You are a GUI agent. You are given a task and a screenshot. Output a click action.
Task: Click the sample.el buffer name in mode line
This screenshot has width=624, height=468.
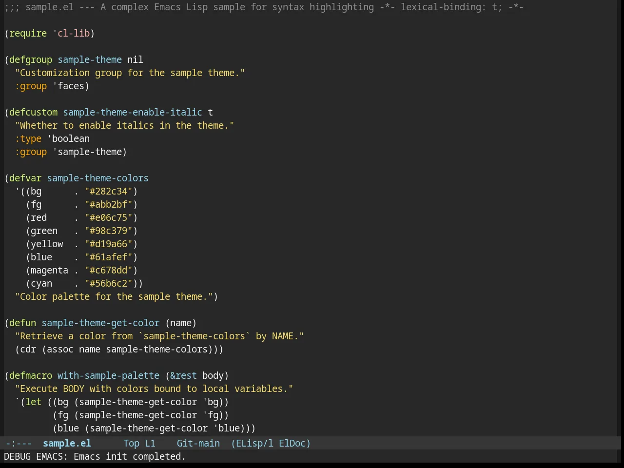(x=67, y=443)
